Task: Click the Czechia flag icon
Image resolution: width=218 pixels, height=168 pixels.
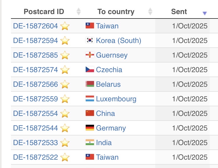Action: [x=90, y=70]
